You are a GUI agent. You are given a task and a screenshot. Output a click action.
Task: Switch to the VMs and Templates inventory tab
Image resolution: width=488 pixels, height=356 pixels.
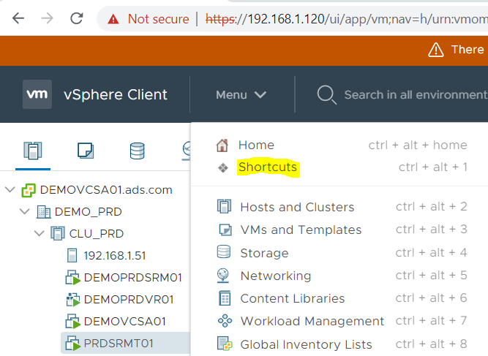[86, 151]
